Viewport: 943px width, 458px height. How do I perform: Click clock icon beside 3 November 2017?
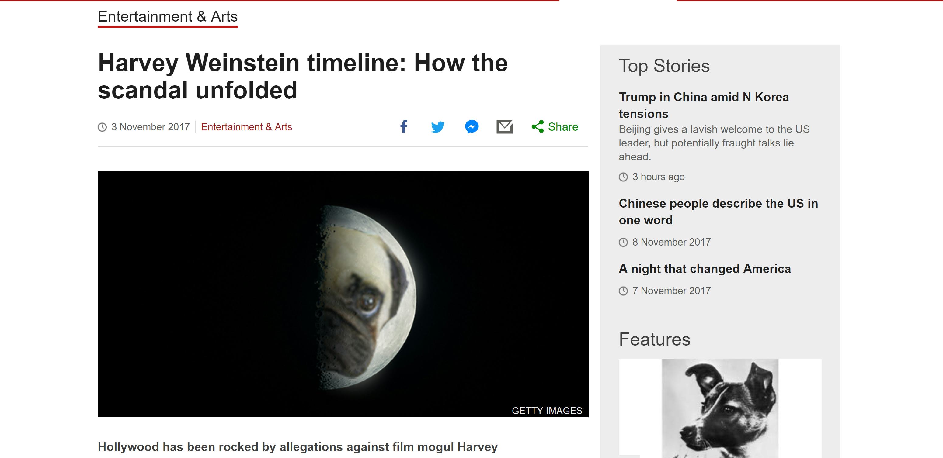pyautogui.click(x=102, y=127)
